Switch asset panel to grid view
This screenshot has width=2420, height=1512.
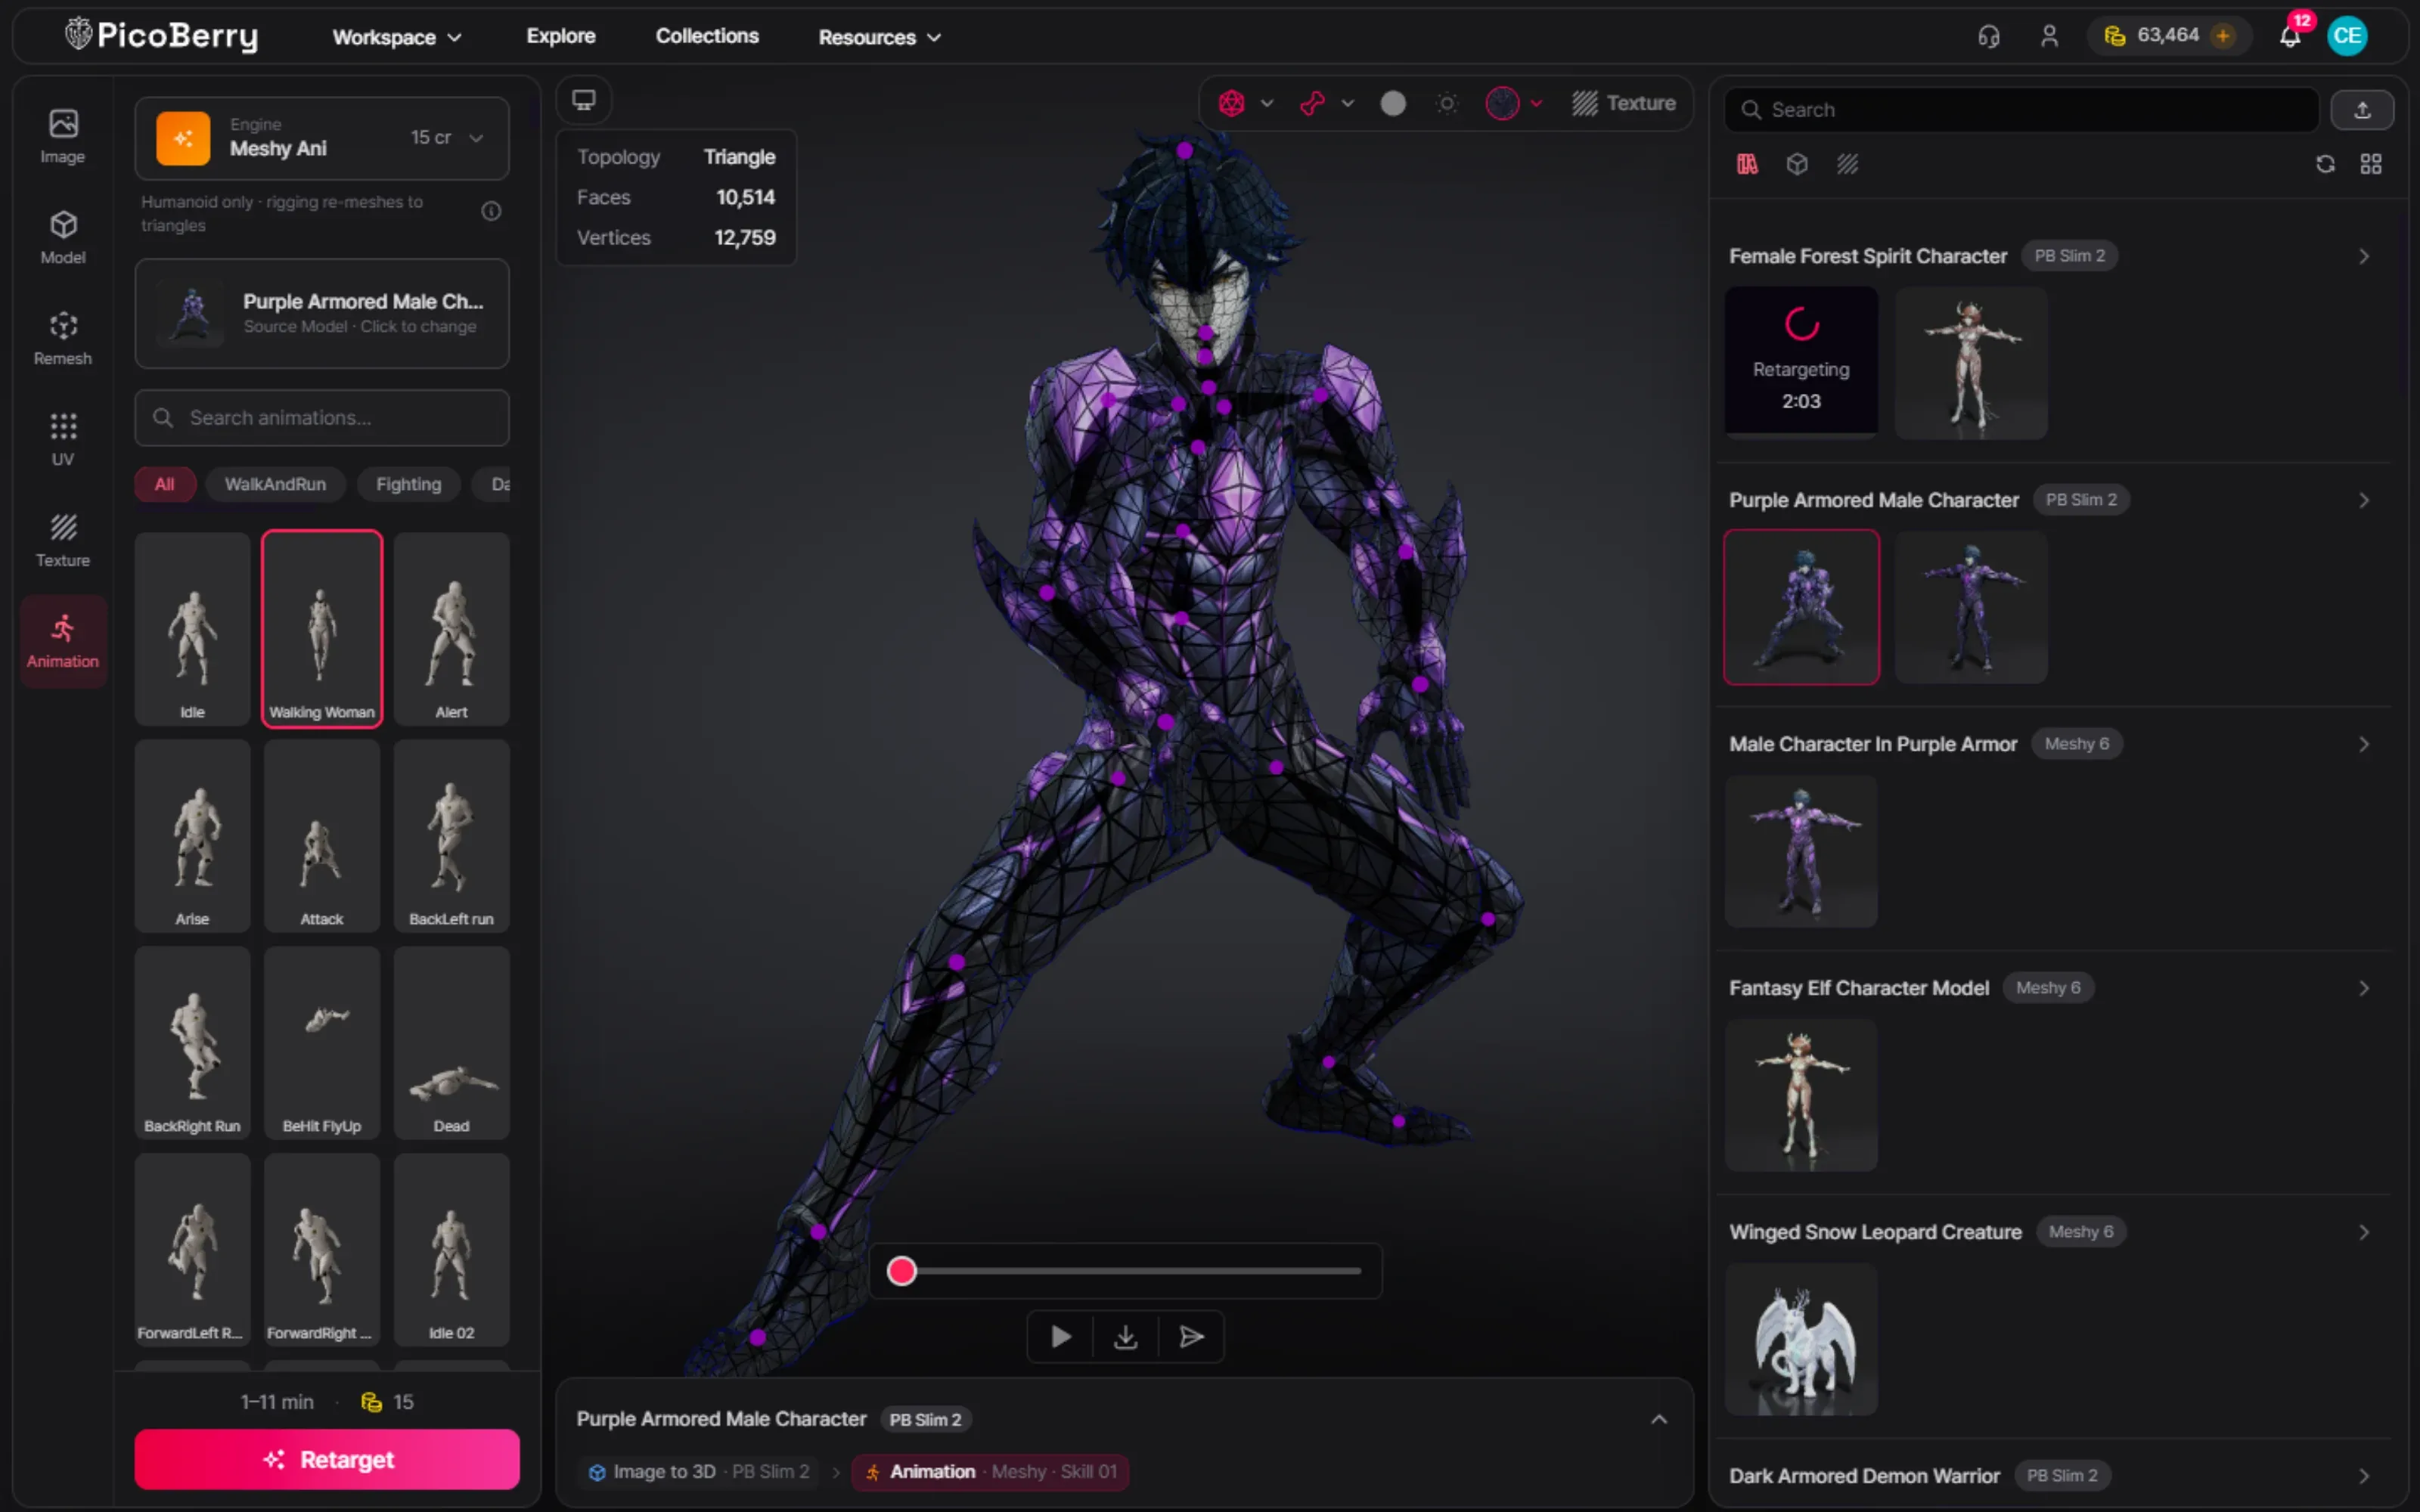pyautogui.click(x=2371, y=164)
